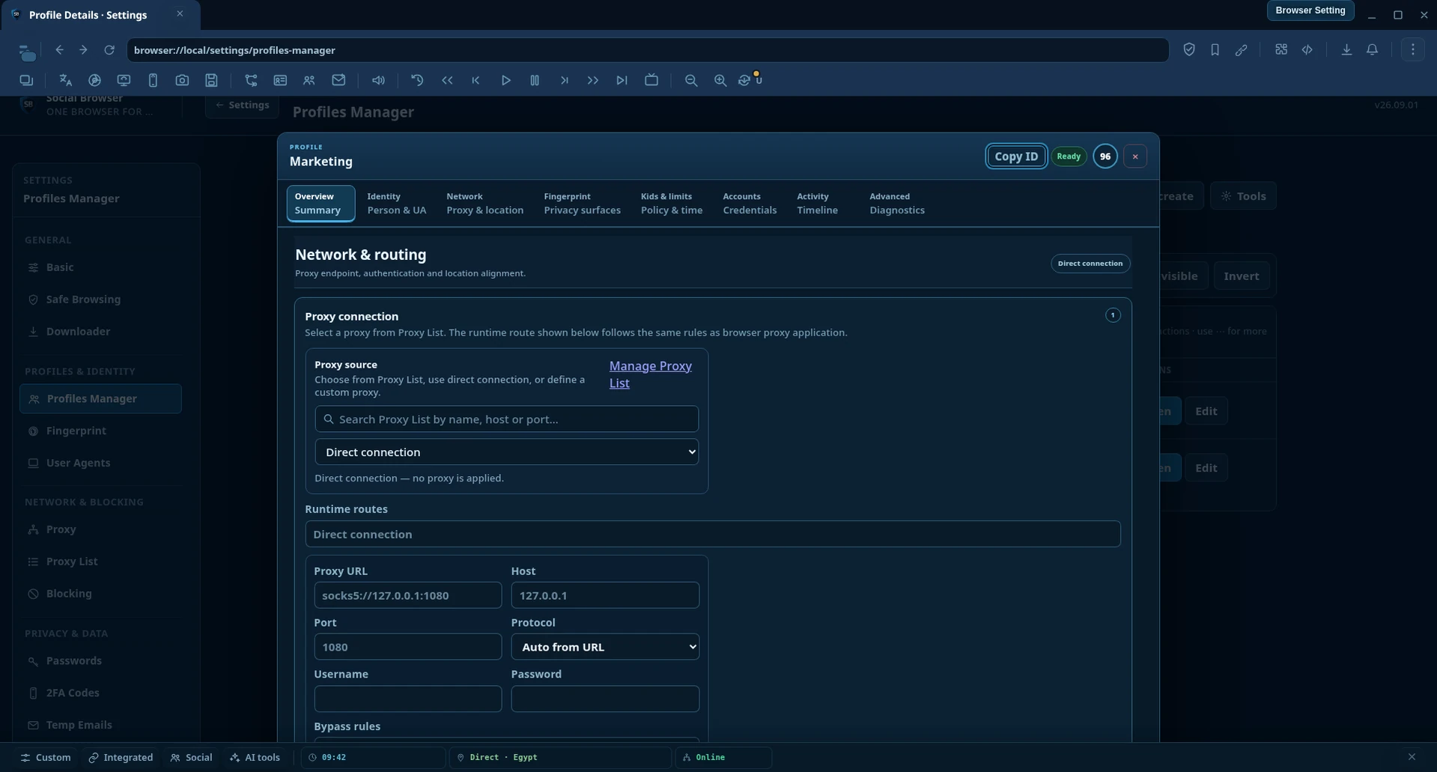Click the envelope mail icon in toolbar
Image resolution: width=1437 pixels, height=772 pixels.
(338, 80)
